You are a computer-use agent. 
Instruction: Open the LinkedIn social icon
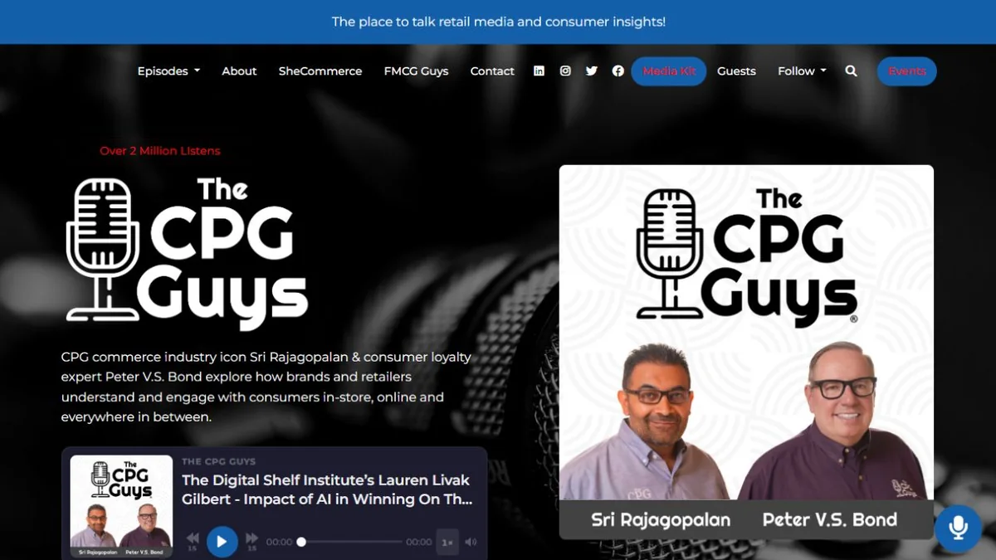[x=539, y=71]
